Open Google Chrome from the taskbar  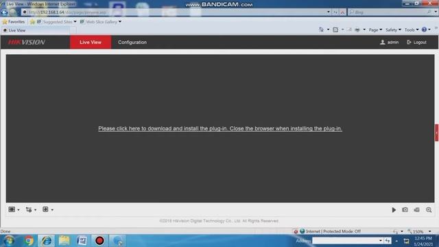(29, 241)
